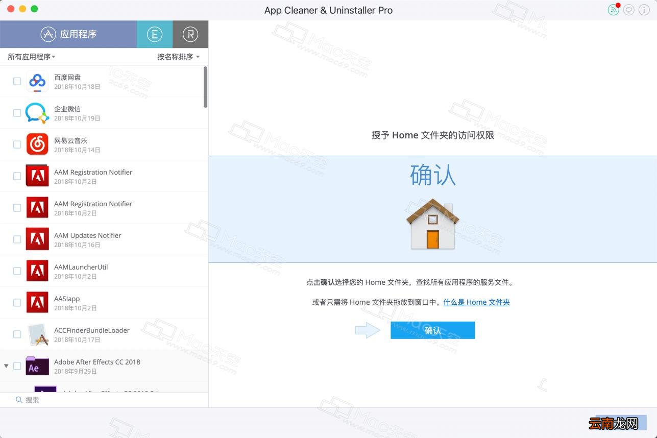Open the 所有应用程序 filter dropdown
This screenshot has width=657, height=438.
(x=31, y=57)
